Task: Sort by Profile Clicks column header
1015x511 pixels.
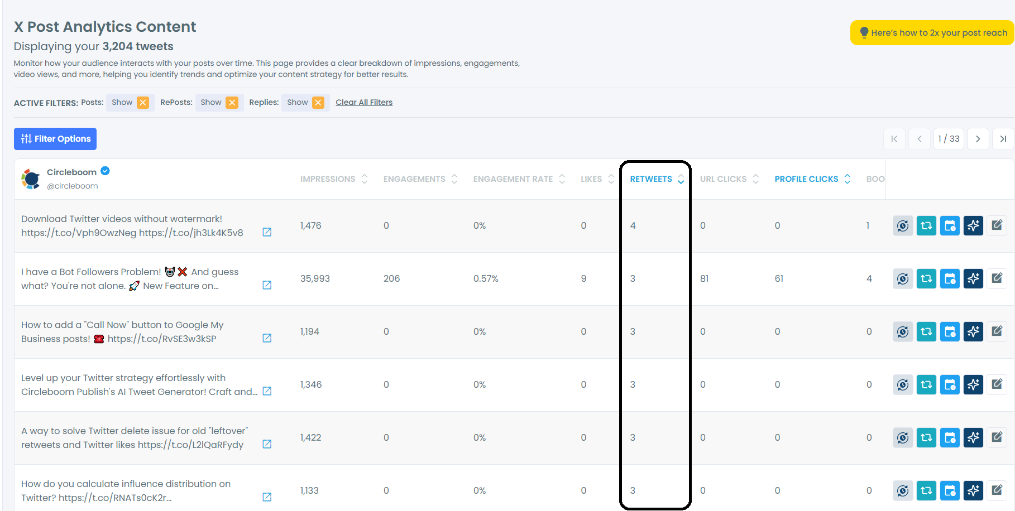Action: (812, 179)
